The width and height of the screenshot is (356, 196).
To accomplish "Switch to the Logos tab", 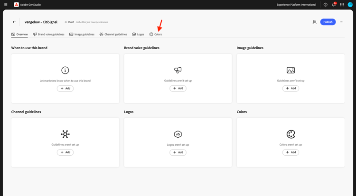I will (138, 34).
